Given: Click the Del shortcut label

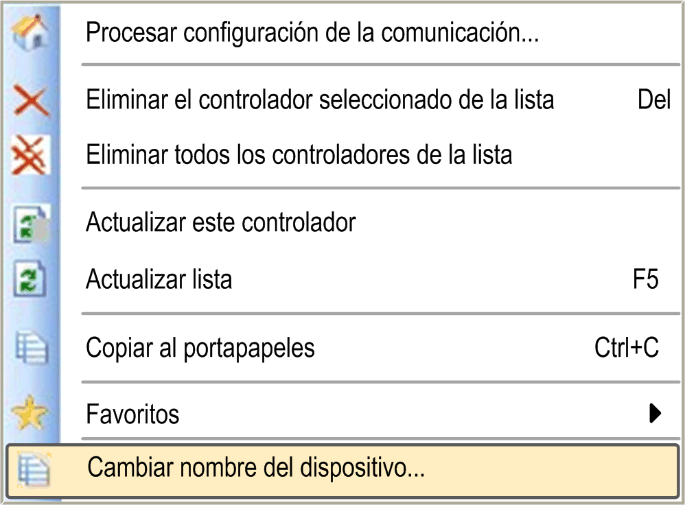Looking at the screenshot, I should click(x=653, y=100).
